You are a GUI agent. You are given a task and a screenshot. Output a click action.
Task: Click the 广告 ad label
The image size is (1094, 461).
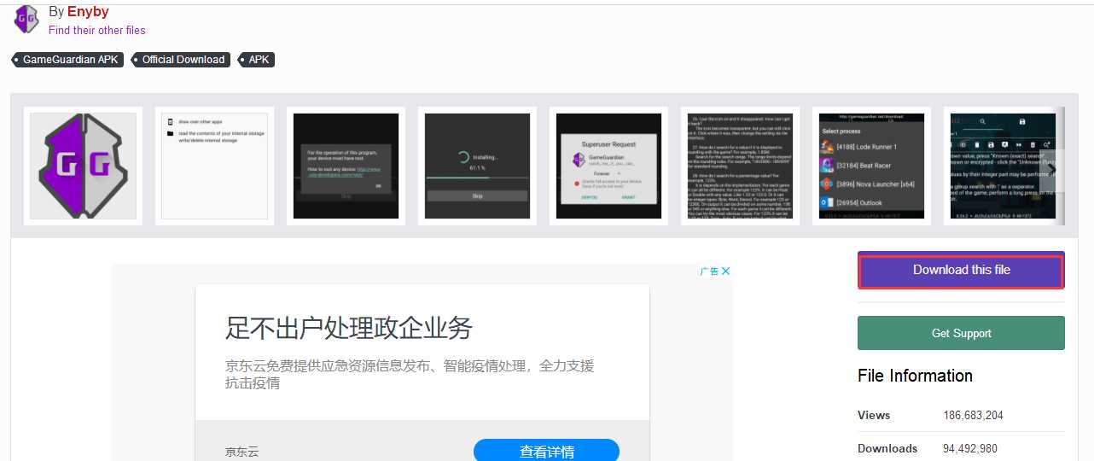tap(709, 271)
